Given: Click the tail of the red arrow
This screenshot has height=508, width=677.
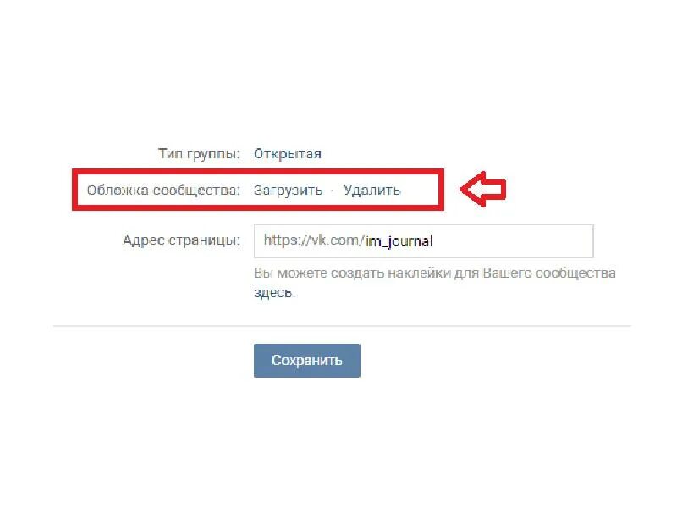Looking at the screenshot, I should pos(496,189).
